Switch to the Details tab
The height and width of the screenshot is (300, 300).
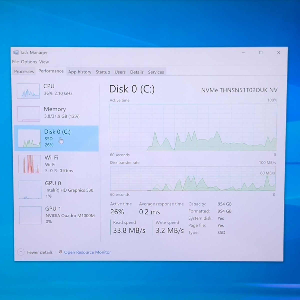137,72
